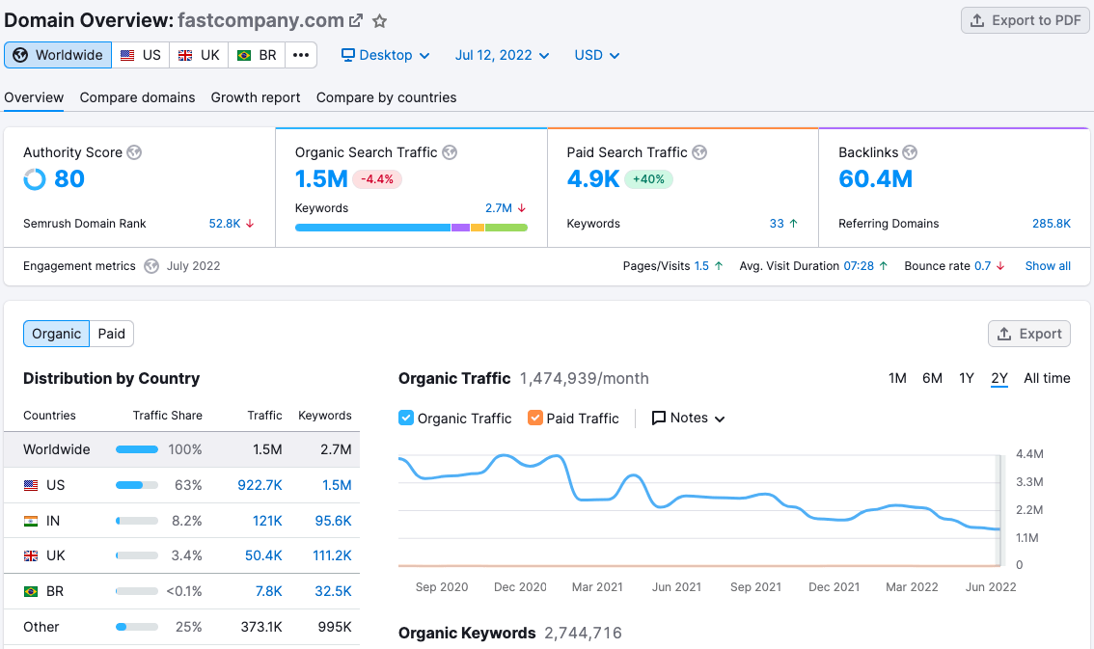The image size is (1094, 649).
Task: Click the down arrow beside organic Keywords 2.7M
Action: [521, 207]
